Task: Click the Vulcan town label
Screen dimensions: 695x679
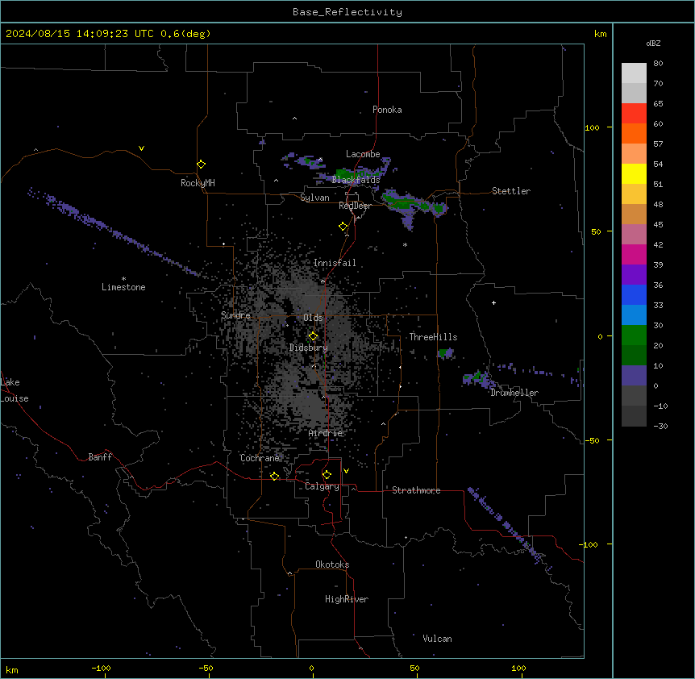Action: 437,639
